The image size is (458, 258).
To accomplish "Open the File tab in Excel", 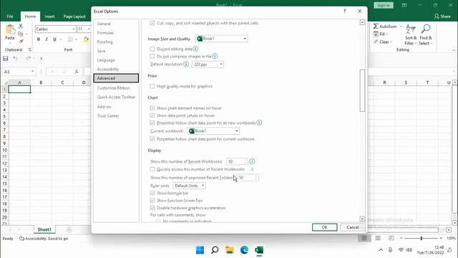I will 10,16.
